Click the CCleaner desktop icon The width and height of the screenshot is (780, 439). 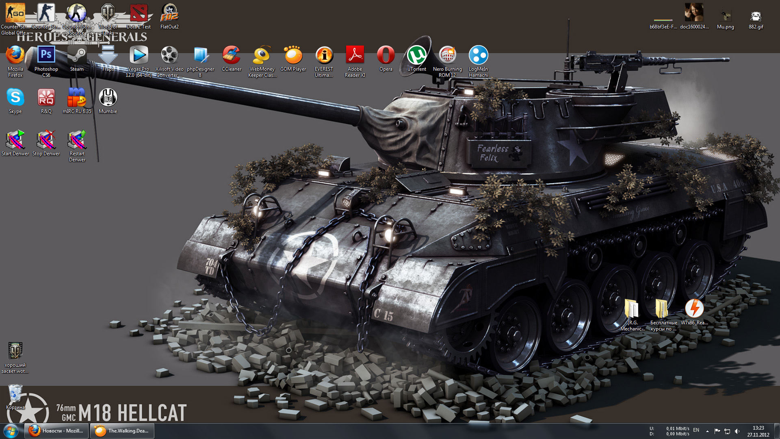[x=231, y=56]
